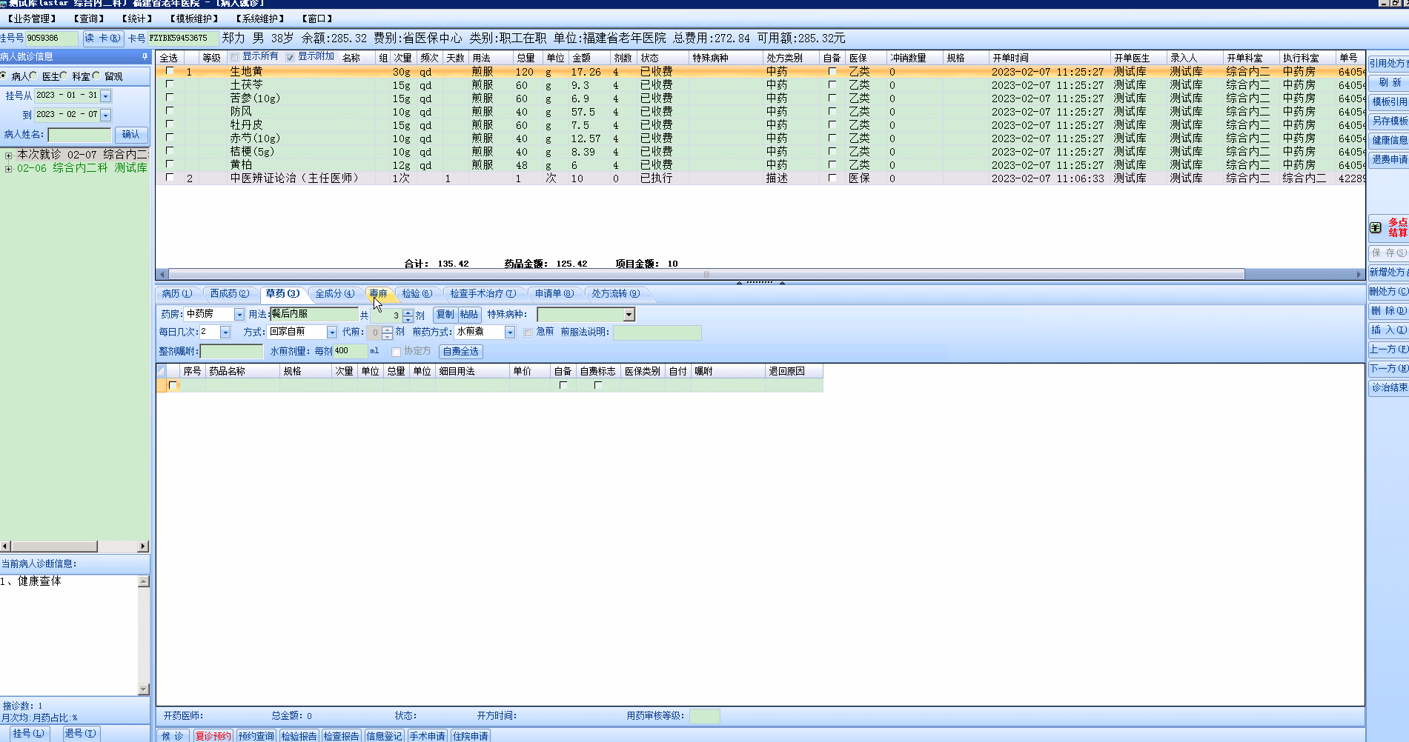Switch to the 病历 (1) tab
This screenshot has width=1409, height=742.
tap(176, 294)
